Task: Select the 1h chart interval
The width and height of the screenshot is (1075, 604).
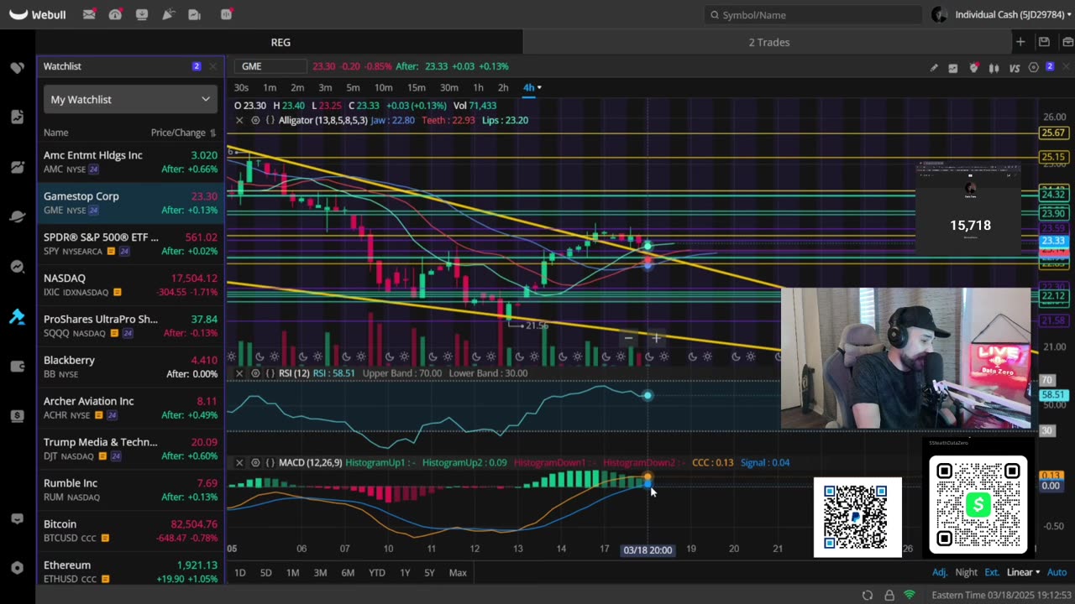Action: 478,87
